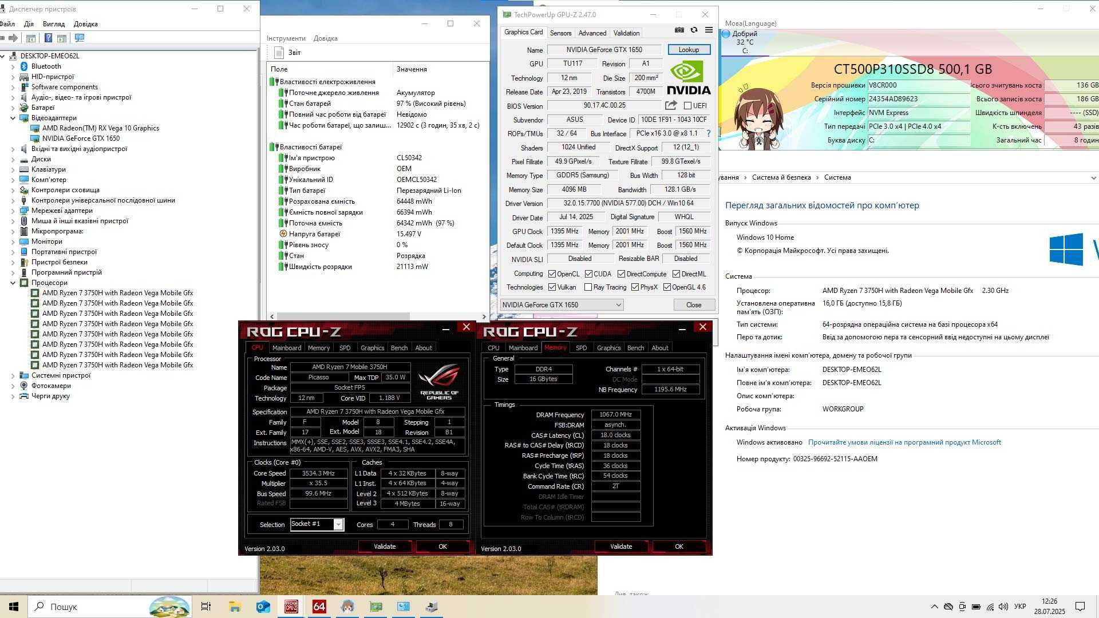Click the horizontal scrollbar in battery report window
The image size is (1099, 618).
tap(343, 316)
